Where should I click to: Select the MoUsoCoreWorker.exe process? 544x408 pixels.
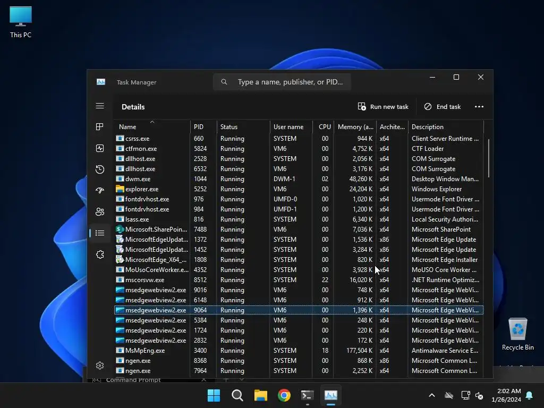[299, 269]
